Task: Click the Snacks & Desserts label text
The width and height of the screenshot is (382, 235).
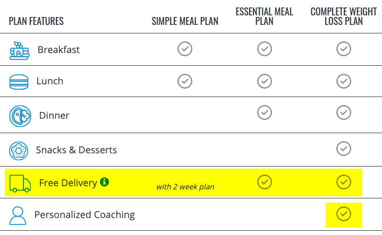Action: coord(77,150)
